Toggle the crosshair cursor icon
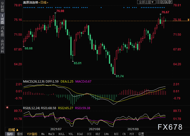The image size is (190, 136). click(158, 2)
